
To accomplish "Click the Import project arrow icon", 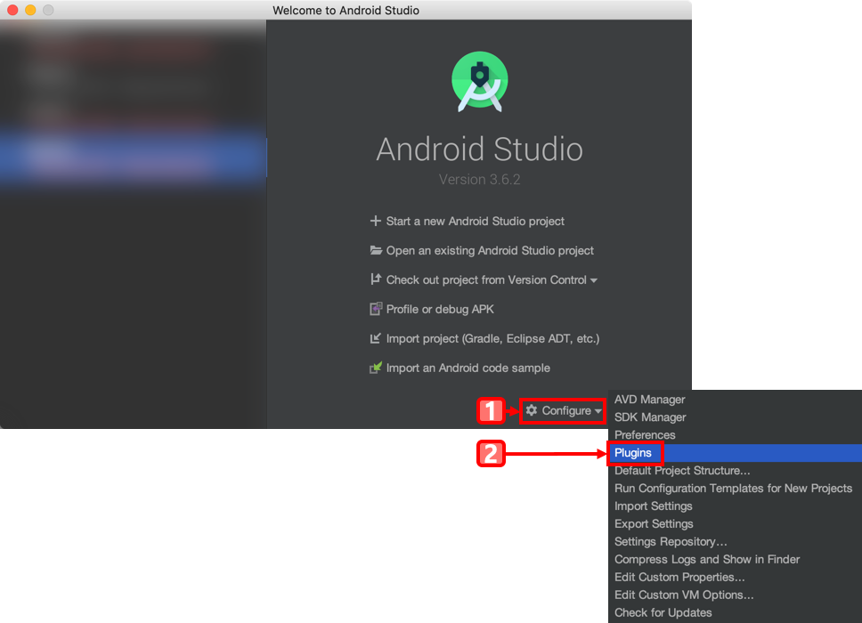I will point(376,338).
